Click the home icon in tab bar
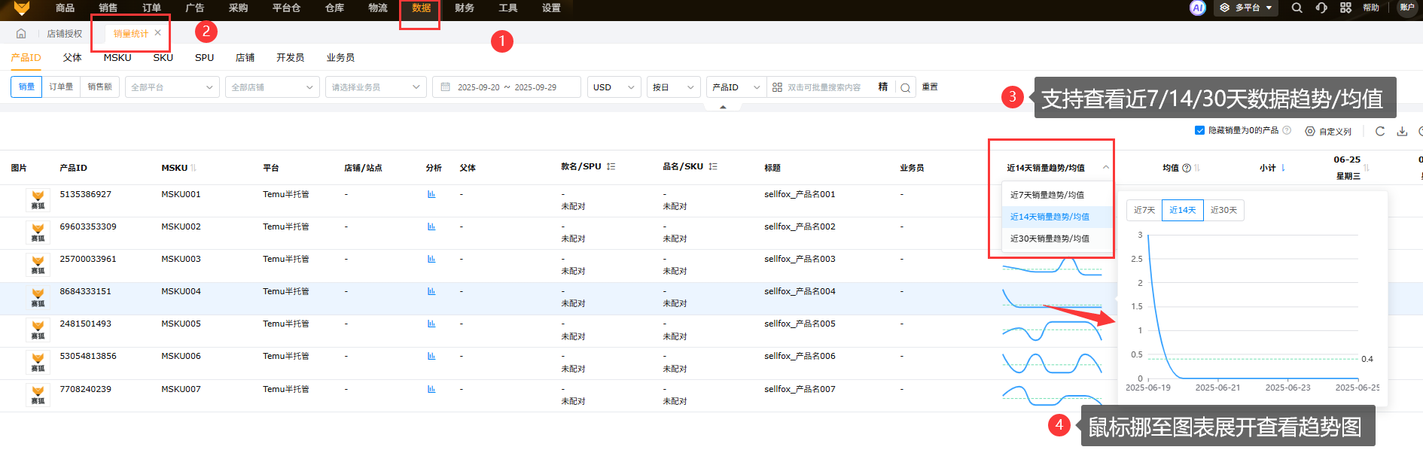 [x=21, y=34]
